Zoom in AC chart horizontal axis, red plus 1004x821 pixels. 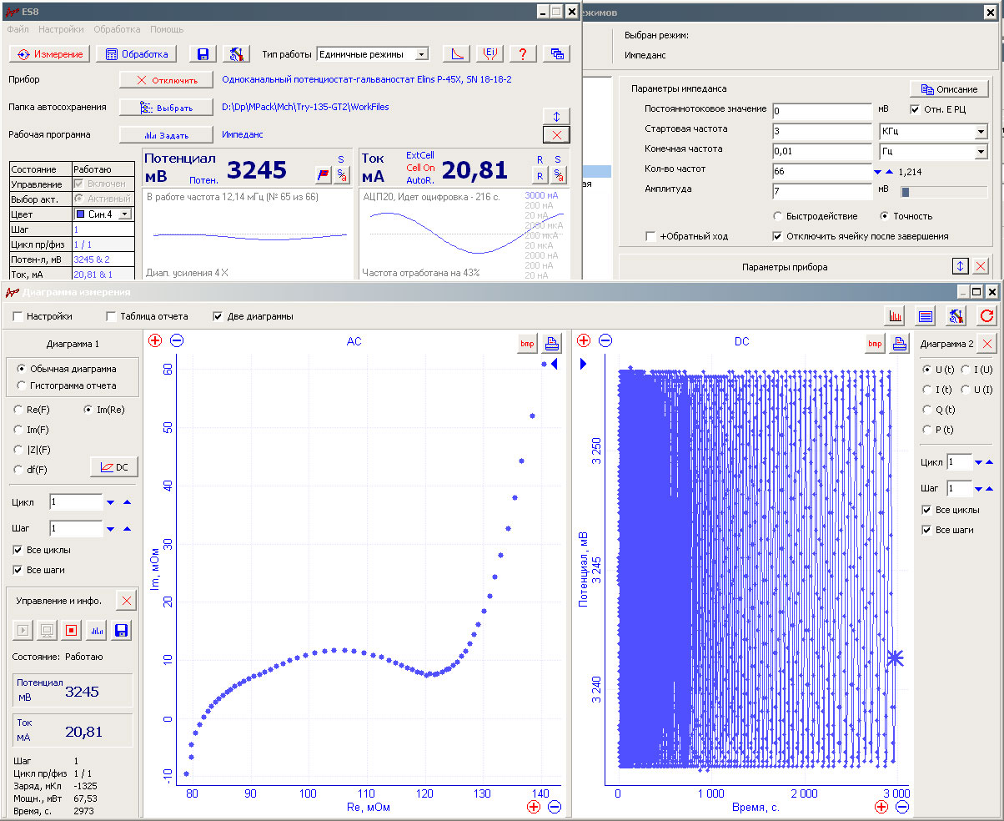point(534,807)
